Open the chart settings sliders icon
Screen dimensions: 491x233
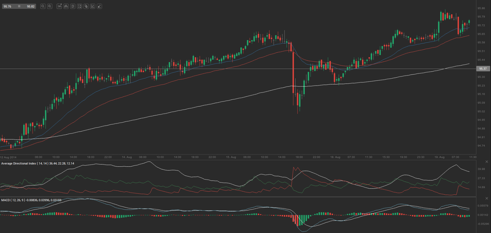73,6
